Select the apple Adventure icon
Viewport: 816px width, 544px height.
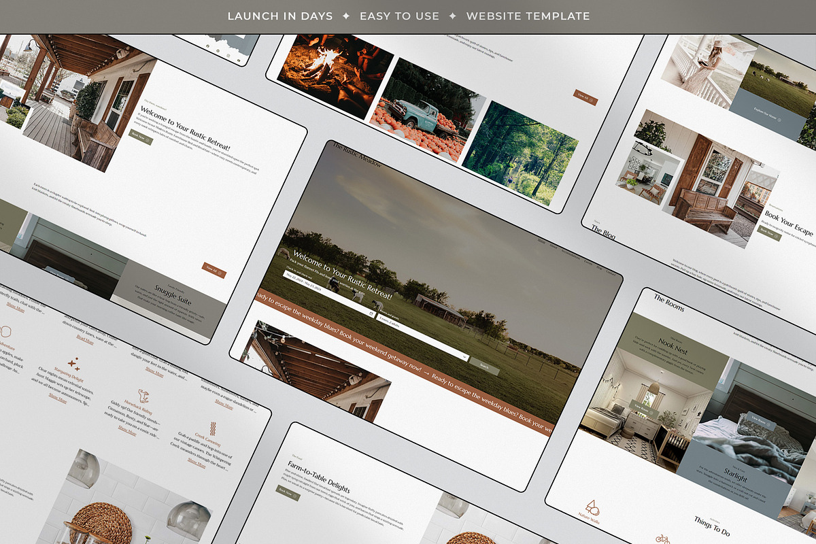(5, 332)
